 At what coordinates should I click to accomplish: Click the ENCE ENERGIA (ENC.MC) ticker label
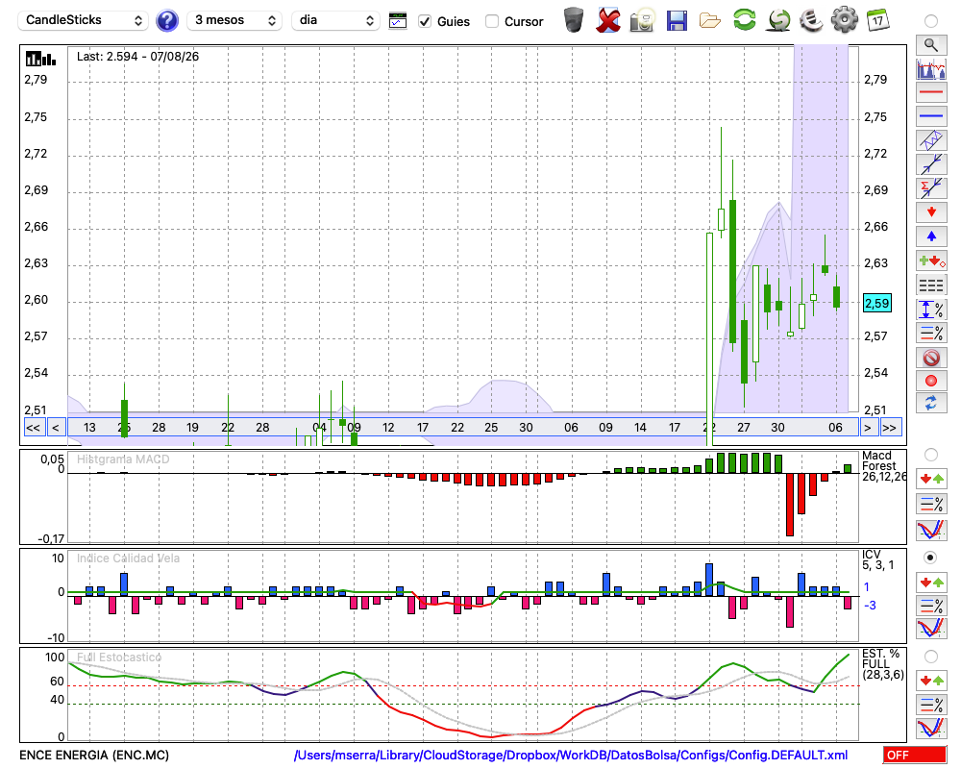pyautogui.click(x=94, y=755)
